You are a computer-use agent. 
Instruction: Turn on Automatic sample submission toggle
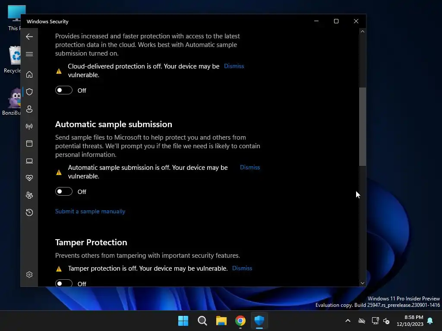(64, 192)
